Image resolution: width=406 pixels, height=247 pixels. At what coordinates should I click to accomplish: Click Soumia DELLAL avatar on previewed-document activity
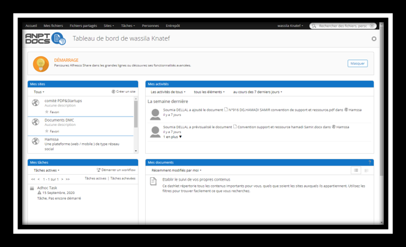(x=155, y=132)
